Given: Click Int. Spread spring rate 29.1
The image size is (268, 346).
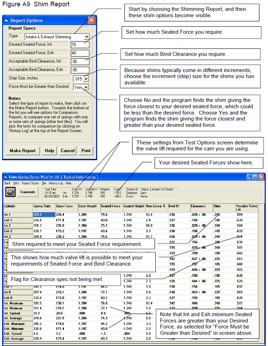Looking at the screenshot, I should tap(44, 313).
